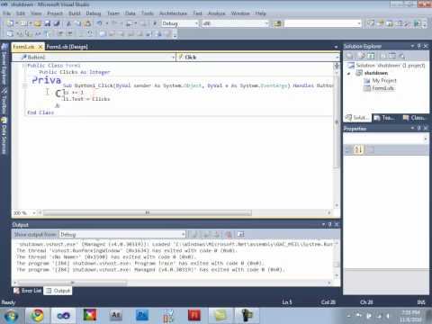
Task: Open the Window menu
Action: tap(240, 13)
